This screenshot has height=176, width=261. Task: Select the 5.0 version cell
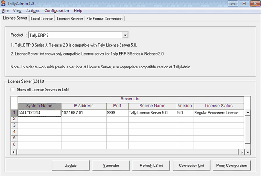tap(185, 113)
